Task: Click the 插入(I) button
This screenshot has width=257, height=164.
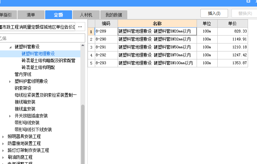Action: (214, 13)
